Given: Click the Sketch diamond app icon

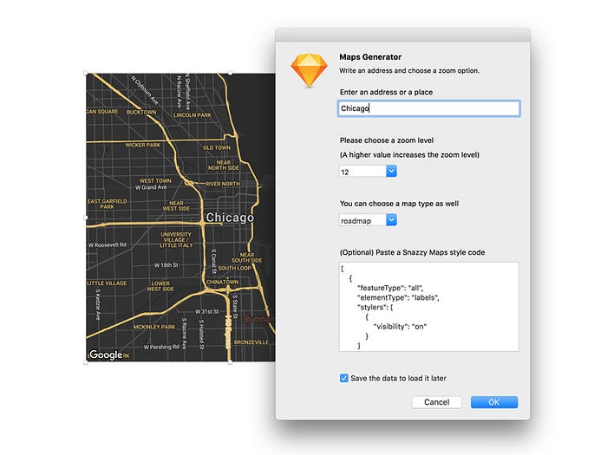Looking at the screenshot, I should pyautogui.click(x=309, y=70).
